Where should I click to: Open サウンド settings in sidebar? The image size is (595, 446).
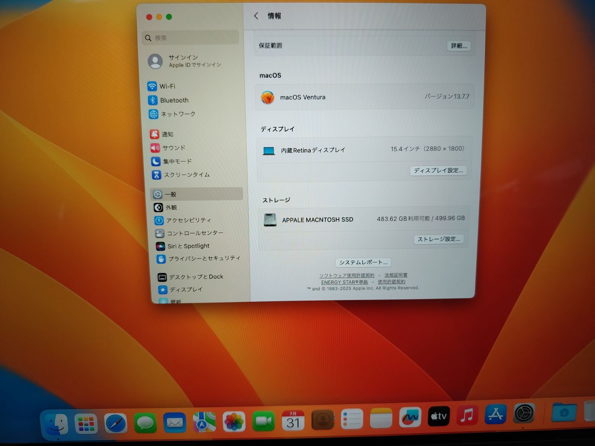point(168,148)
